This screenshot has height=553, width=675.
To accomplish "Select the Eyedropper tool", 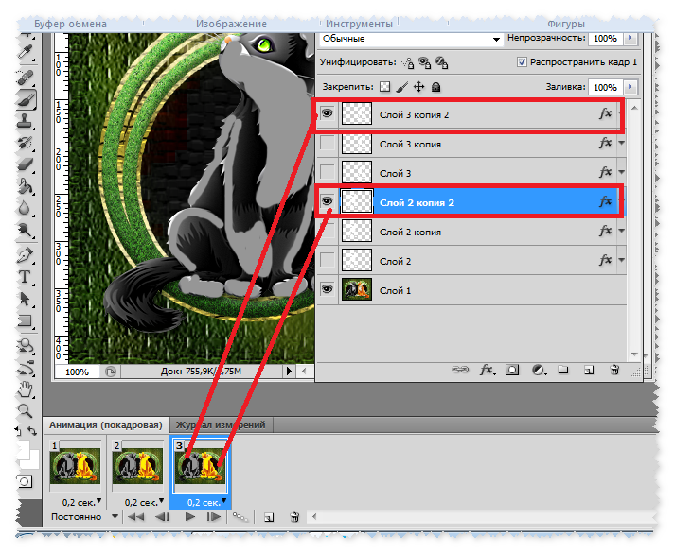I will (x=25, y=52).
